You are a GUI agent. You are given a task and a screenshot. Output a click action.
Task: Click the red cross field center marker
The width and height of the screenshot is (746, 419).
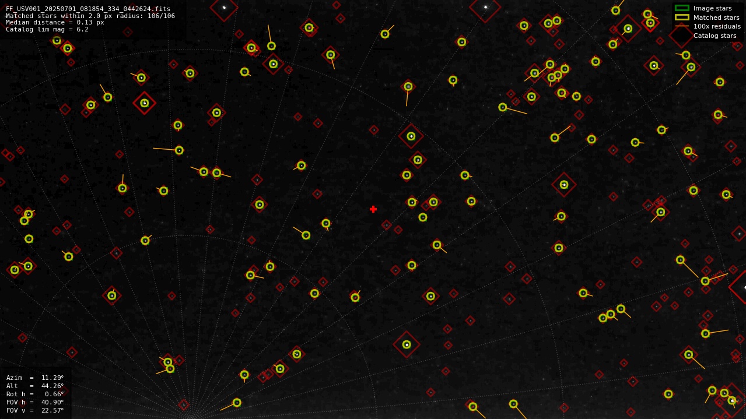pos(373,209)
